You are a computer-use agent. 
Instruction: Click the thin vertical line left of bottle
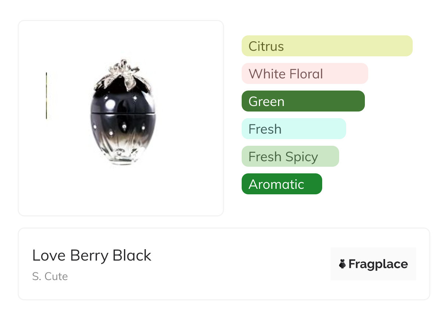[46, 96]
